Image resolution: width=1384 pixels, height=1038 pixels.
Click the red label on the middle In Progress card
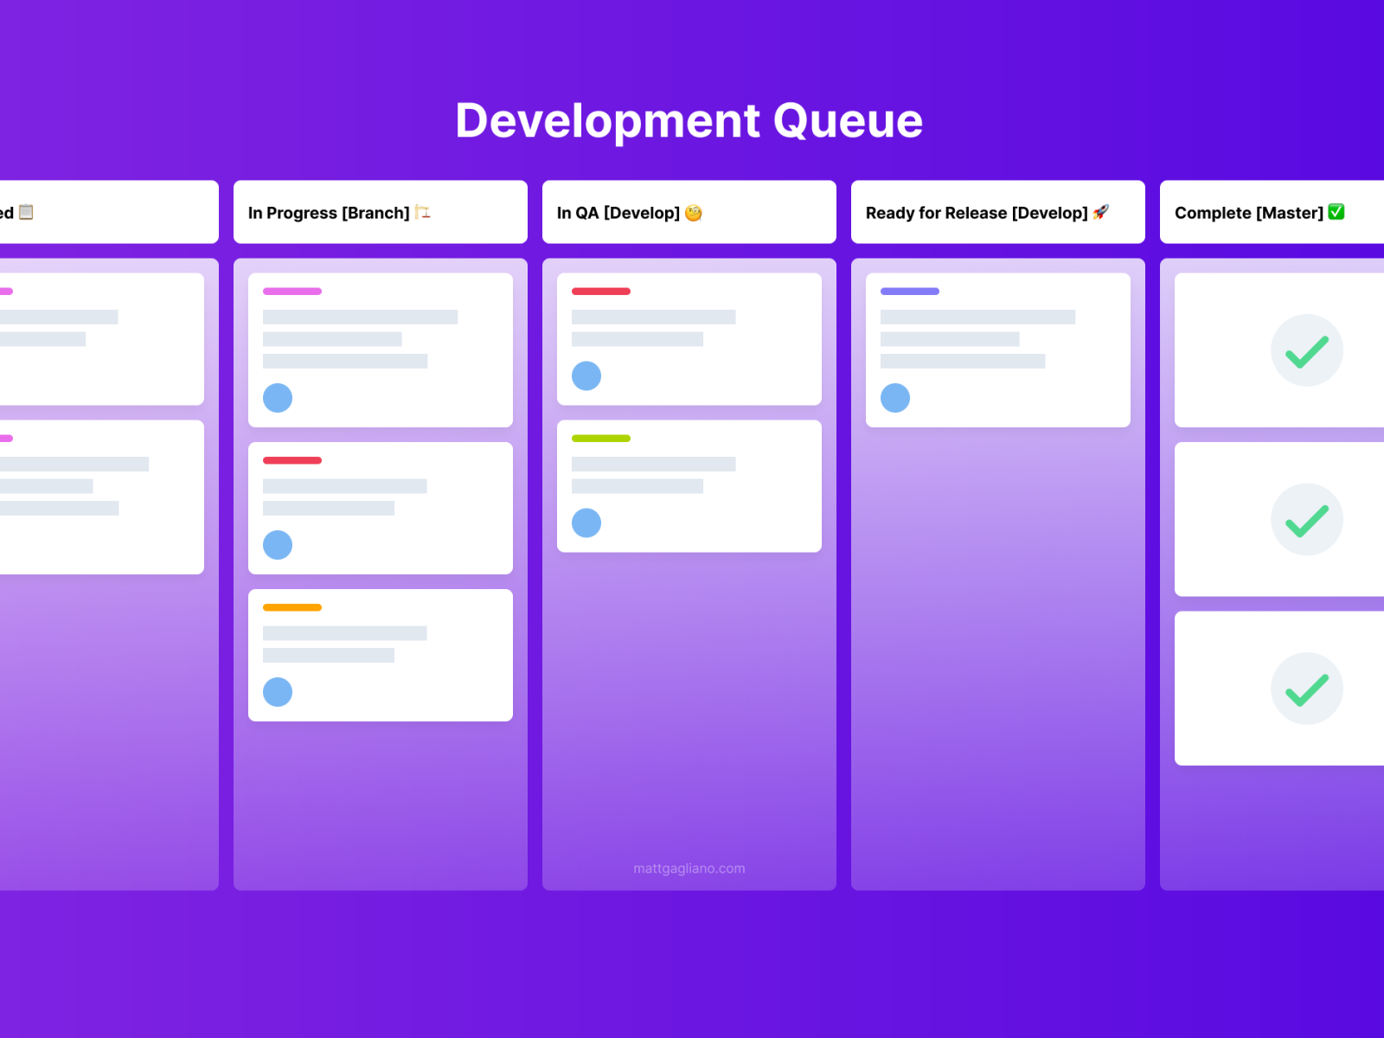tap(291, 460)
